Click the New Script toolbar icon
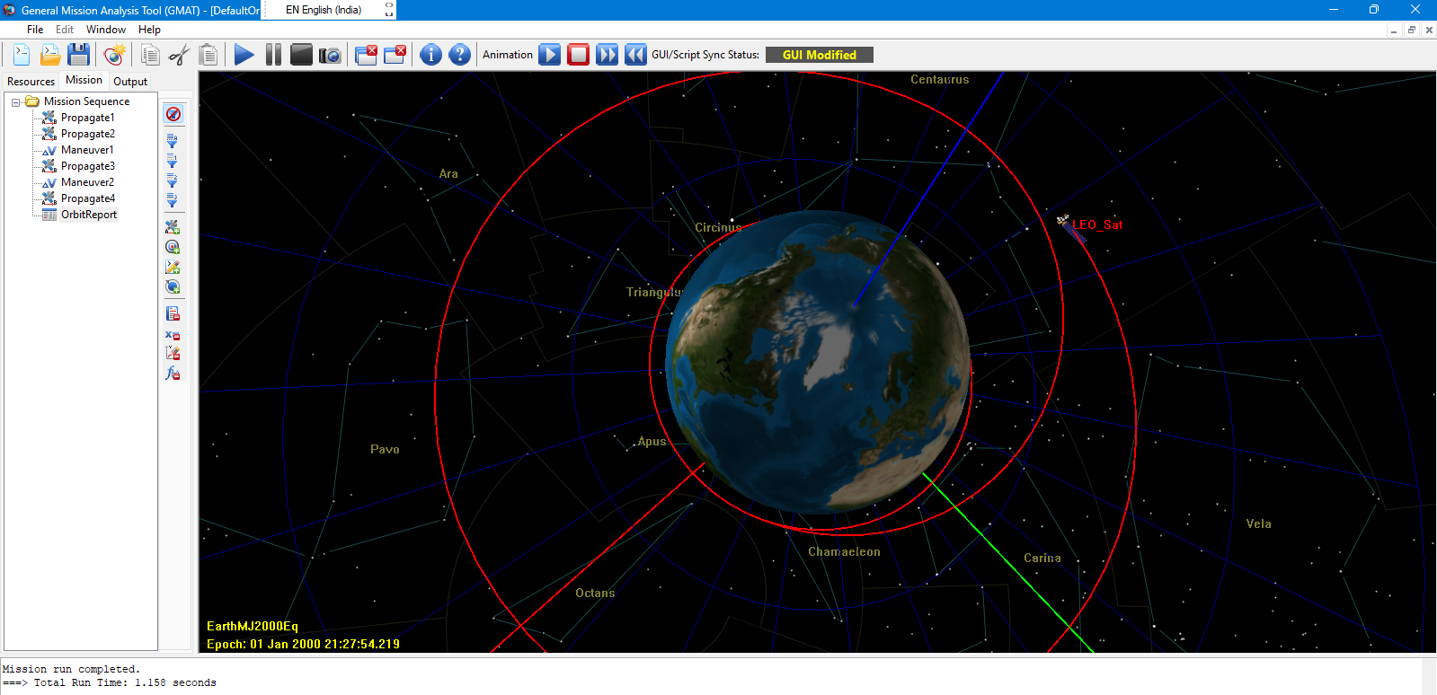Viewport: 1437px width, 695px height. pos(22,55)
